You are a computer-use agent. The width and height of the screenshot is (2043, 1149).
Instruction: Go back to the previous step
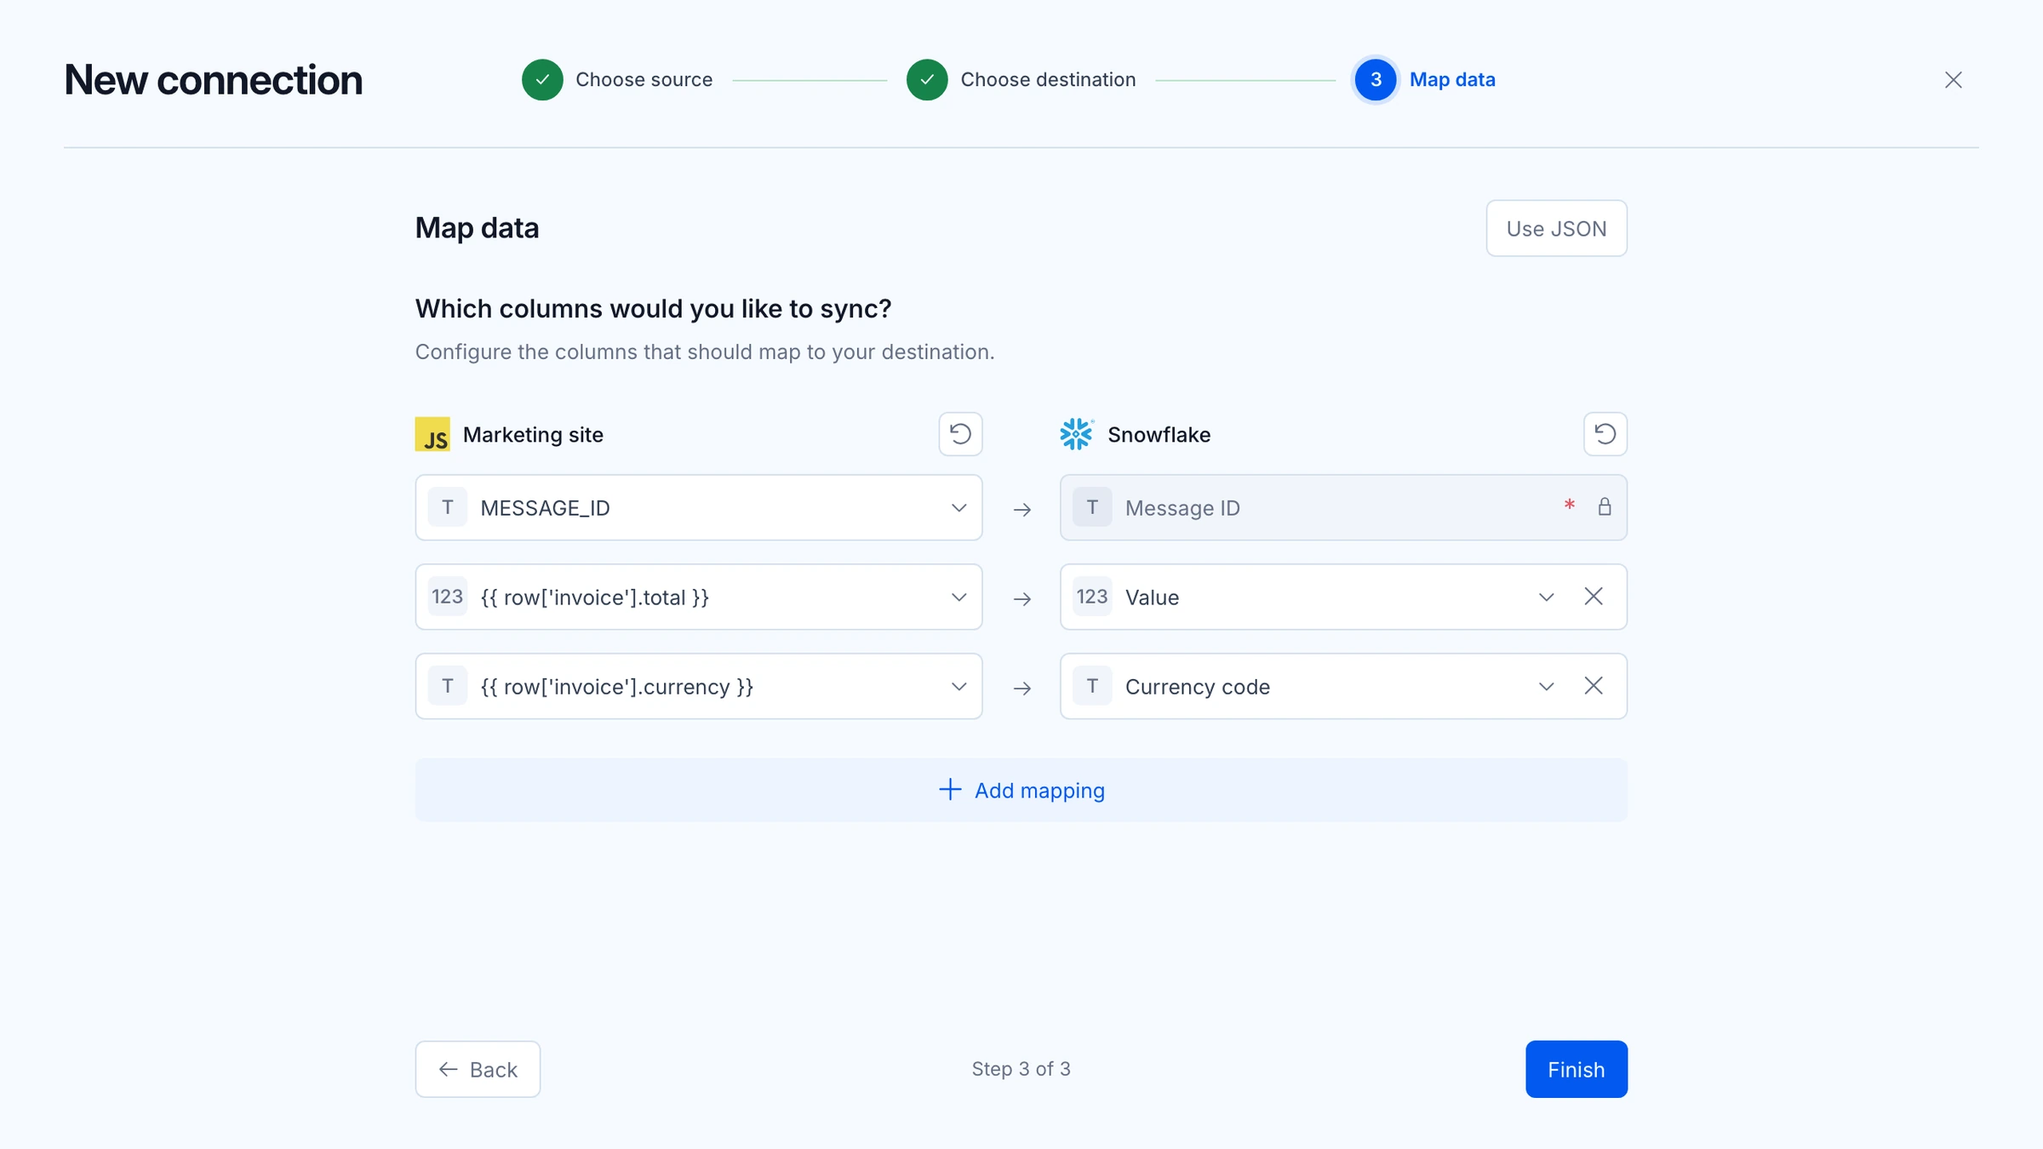pos(478,1069)
